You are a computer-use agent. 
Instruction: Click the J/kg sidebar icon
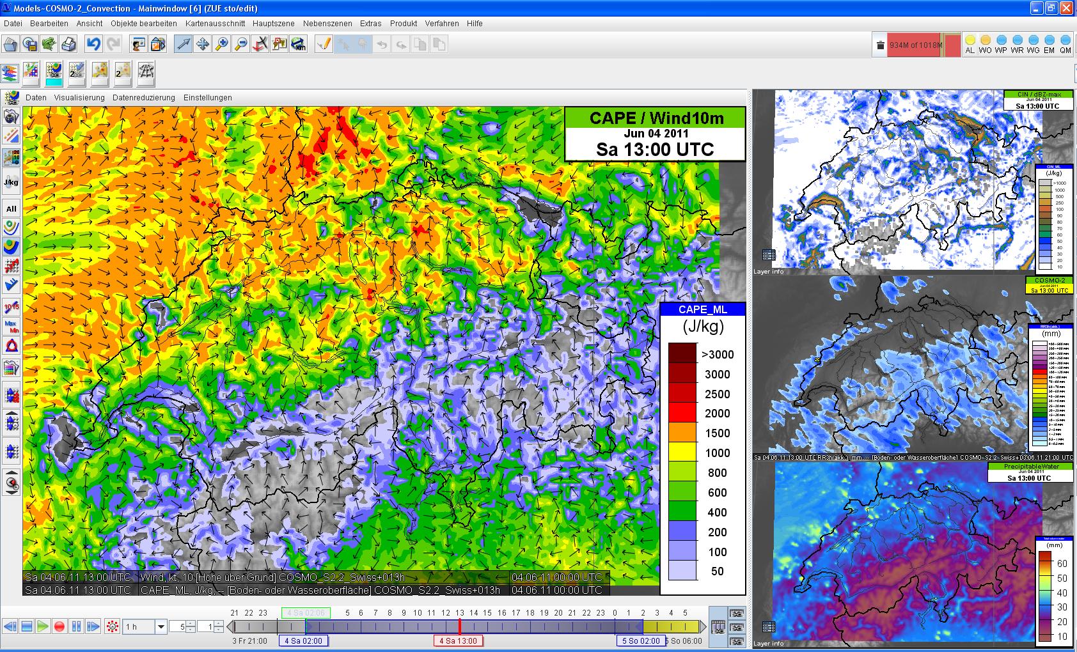[11, 182]
